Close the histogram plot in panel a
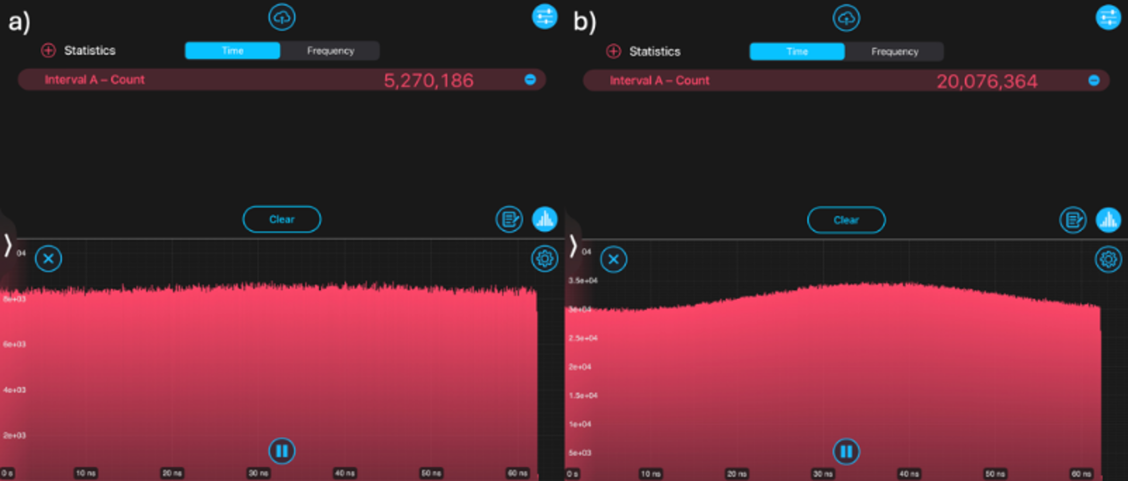1128x481 pixels. coord(48,259)
